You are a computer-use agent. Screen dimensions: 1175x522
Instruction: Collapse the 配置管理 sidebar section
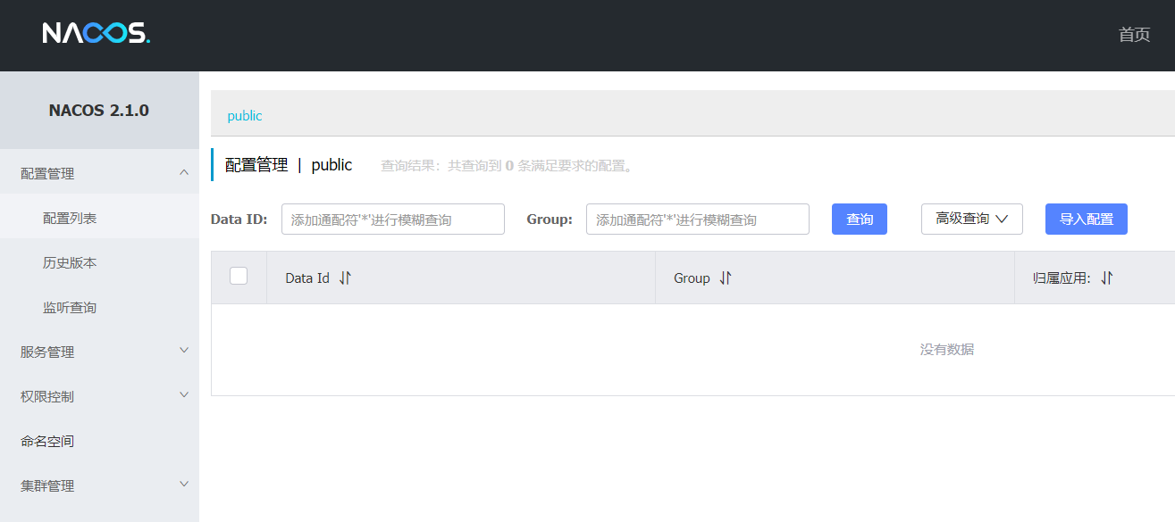pyautogui.click(x=98, y=172)
